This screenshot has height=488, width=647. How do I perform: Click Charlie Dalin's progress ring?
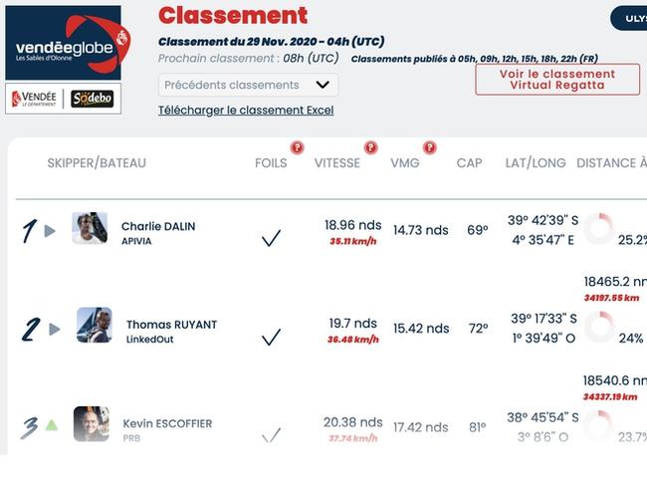[x=598, y=228]
